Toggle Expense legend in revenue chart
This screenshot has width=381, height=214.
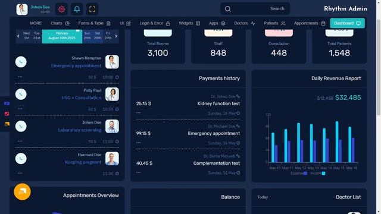(x=299, y=173)
